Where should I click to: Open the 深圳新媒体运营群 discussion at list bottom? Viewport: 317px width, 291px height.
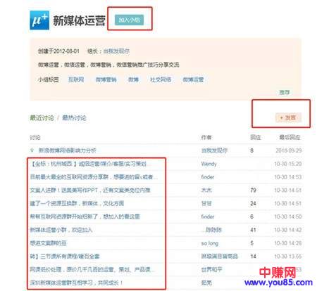click(76, 283)
